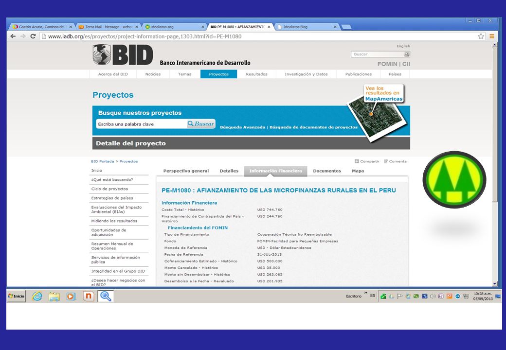The image size is (506, 350).
Task: Open the Temas menu
Action: tap(184, 74)
